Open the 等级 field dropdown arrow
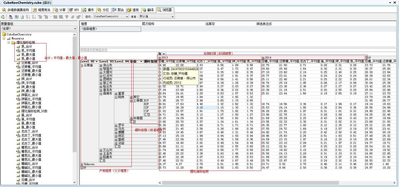399x187 pixels. (141, 61)
